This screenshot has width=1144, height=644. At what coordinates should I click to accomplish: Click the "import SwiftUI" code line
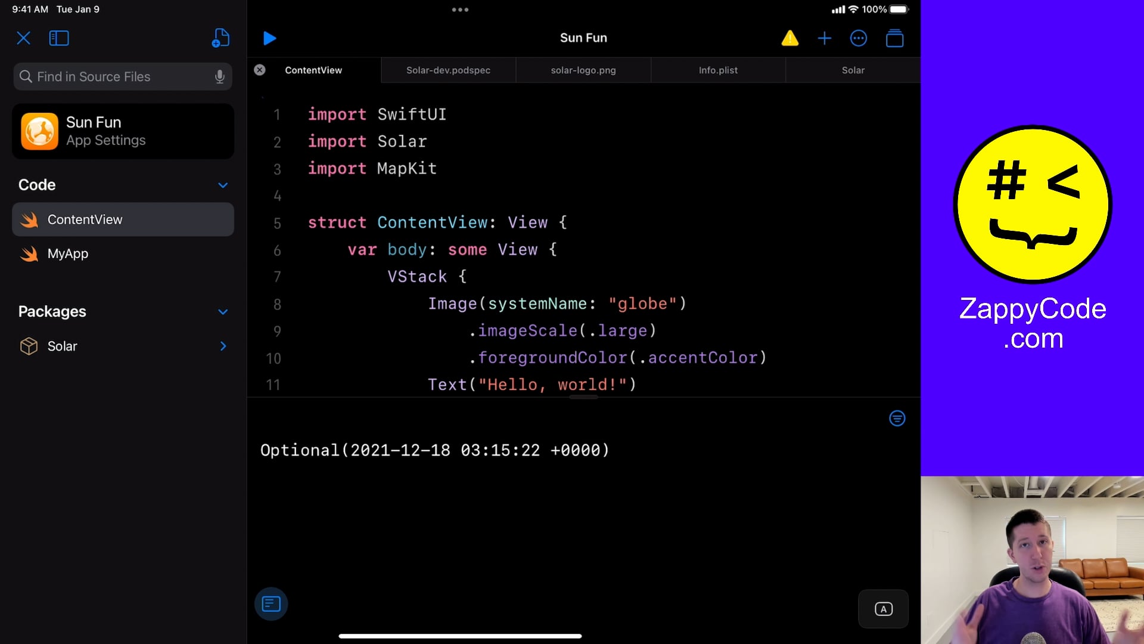pyautogui.click(x=377, y=114)
